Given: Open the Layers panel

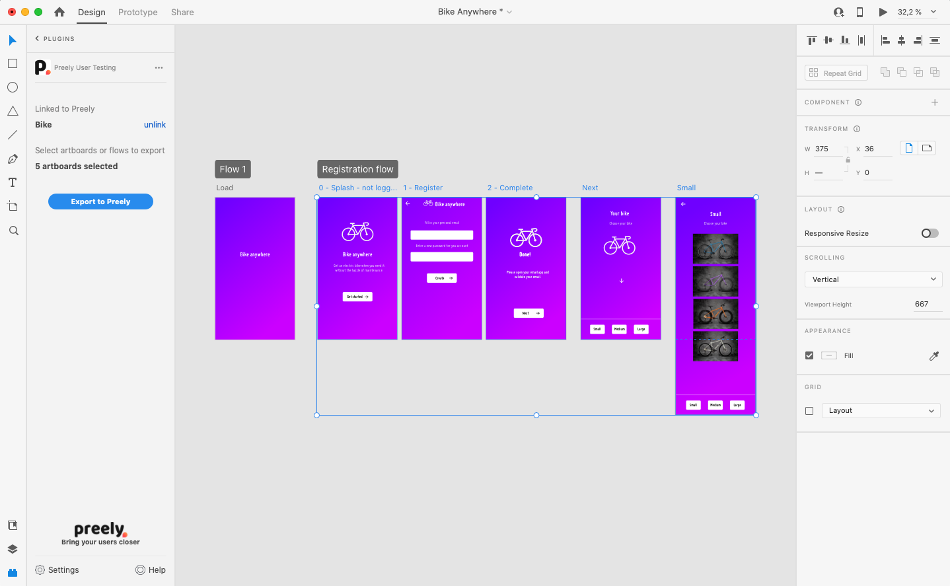Looking at the screenshot, I should (12, 548).
